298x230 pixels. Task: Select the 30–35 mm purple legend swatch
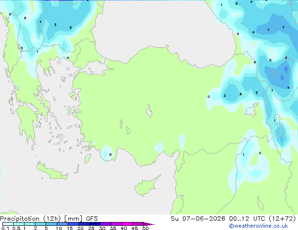coord(106,224)
